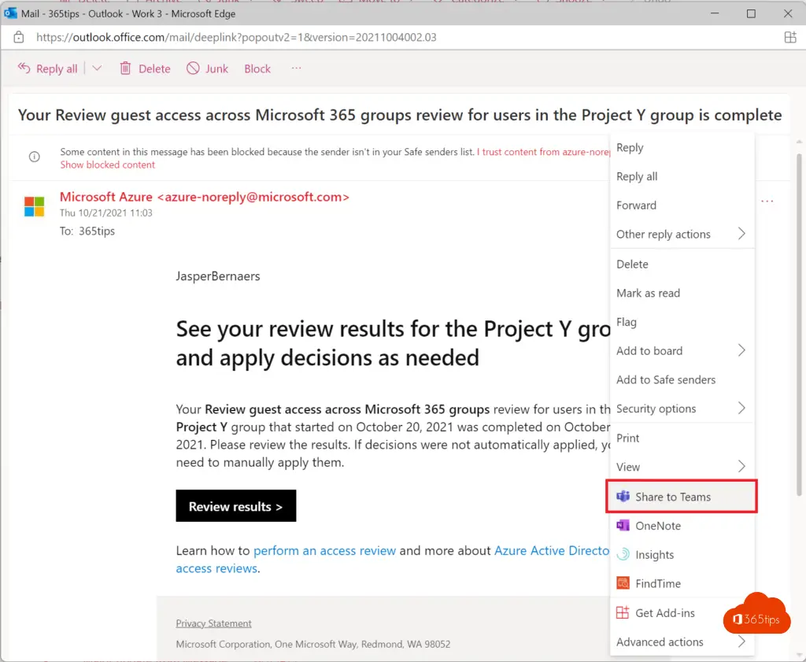Screen dimensions: 806x662
Task: Click the Block button in toolbar
Action: pos(257,68)
